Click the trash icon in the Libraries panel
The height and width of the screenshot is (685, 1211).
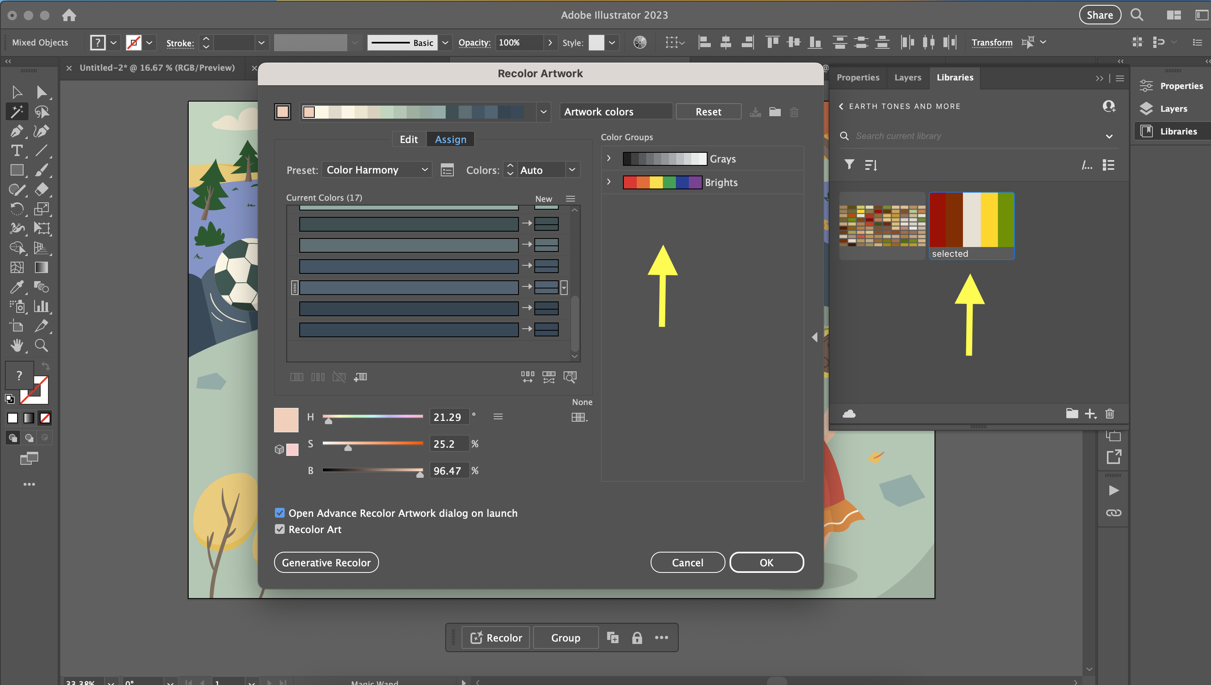tap(1110, 414)
